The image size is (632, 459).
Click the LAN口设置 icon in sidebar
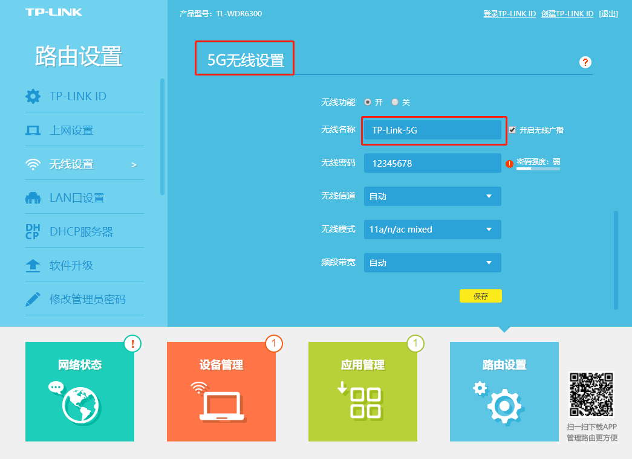33,197
